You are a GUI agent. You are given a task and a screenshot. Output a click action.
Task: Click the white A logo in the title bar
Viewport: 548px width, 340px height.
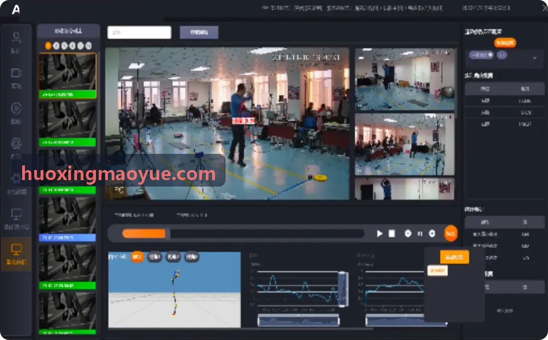click(16, 9)
